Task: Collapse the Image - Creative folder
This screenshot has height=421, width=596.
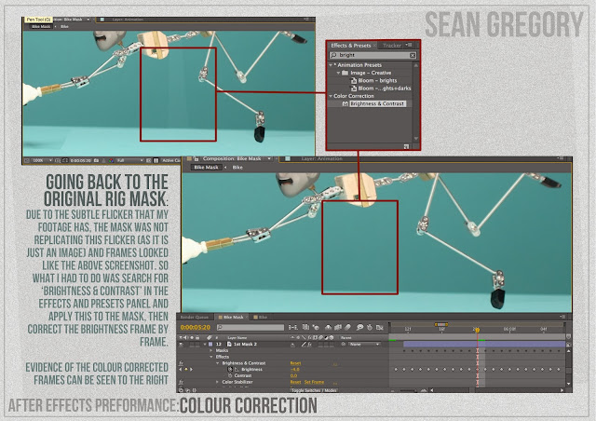Action: click(338, 73)
